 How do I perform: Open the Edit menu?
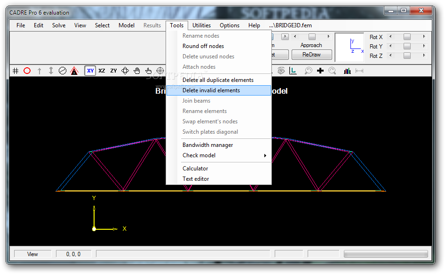coord(39,25)
